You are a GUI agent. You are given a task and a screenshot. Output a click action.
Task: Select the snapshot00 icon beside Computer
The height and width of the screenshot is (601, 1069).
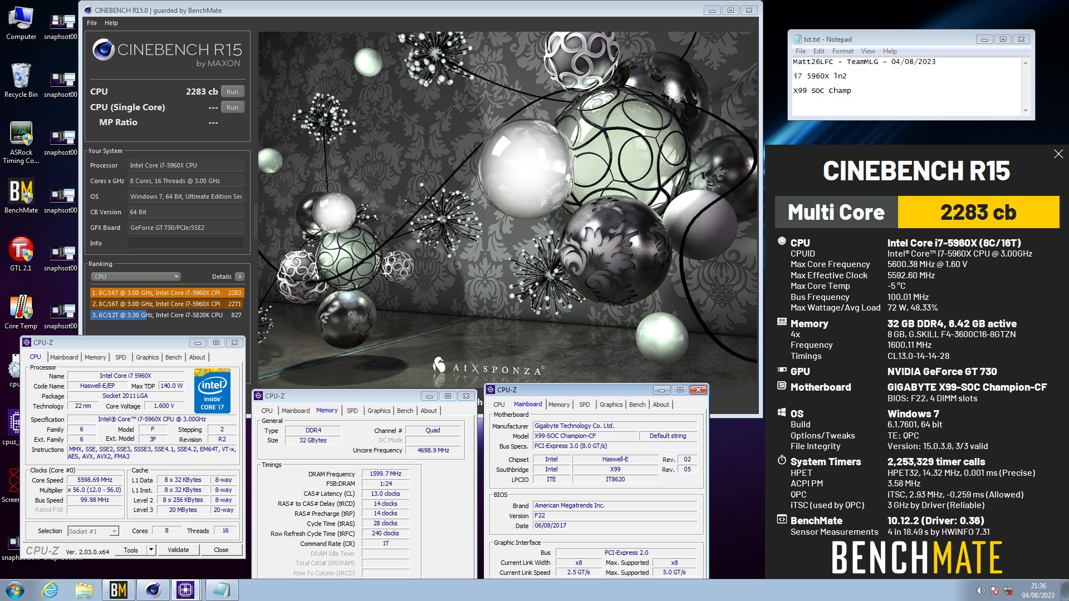pos(61,26)
